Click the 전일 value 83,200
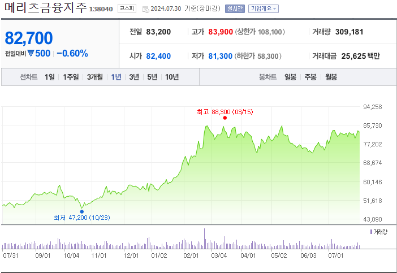 click(158, 32)
